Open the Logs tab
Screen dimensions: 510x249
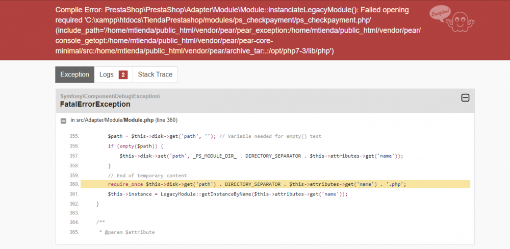(114, 74)
